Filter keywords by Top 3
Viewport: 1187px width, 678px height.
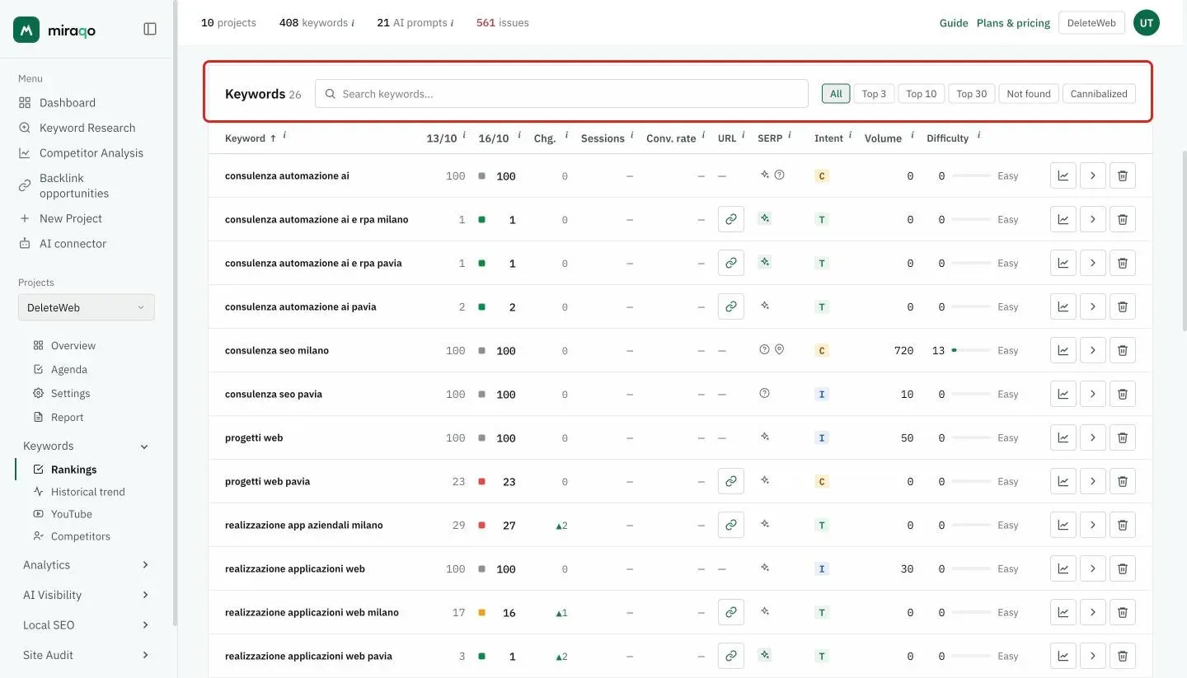coord(874,94)
